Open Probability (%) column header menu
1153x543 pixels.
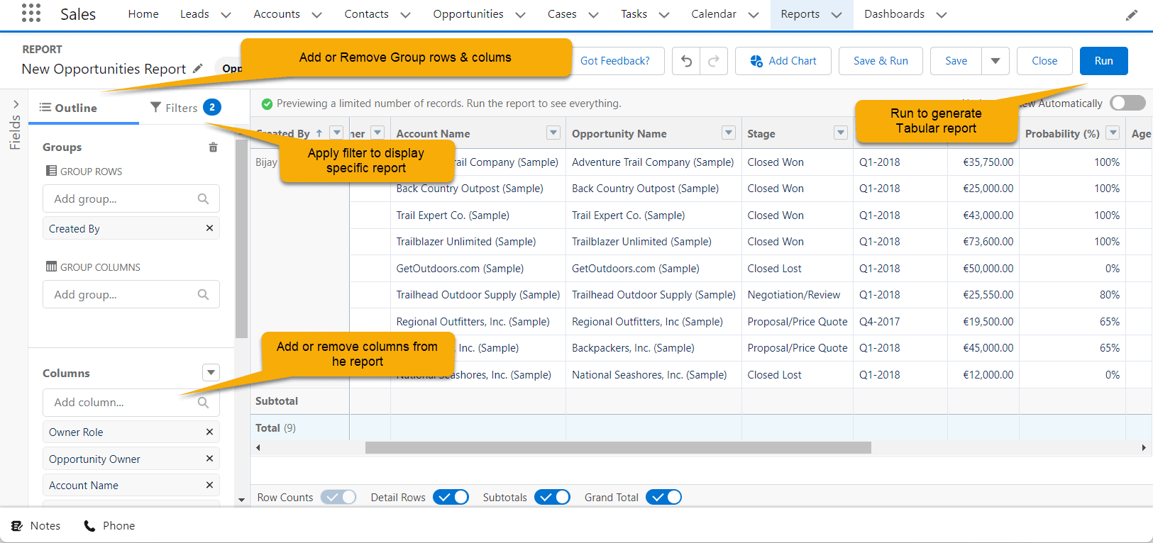pyautogui.click(x=1113, y=133)
